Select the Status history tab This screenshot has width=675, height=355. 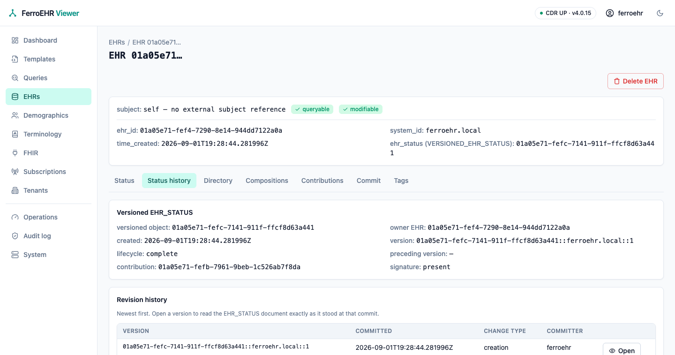pyautogui.click(x=169, y=181)
